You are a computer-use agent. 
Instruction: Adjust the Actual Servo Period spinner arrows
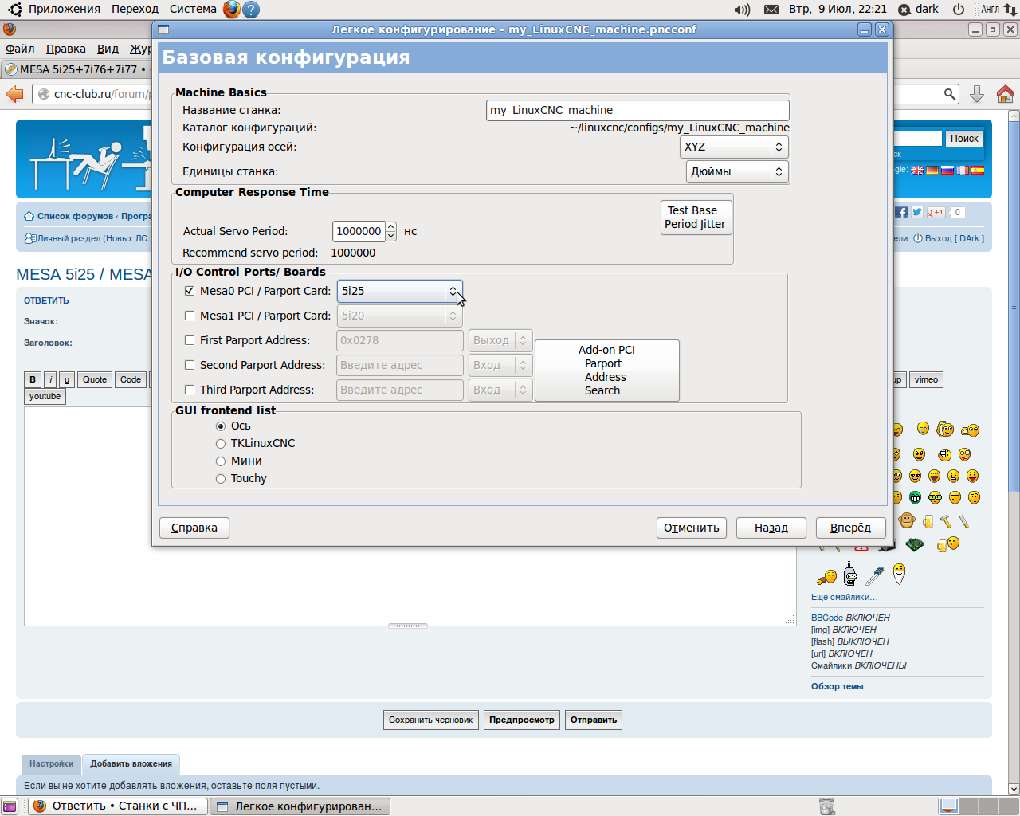[390, 231]
